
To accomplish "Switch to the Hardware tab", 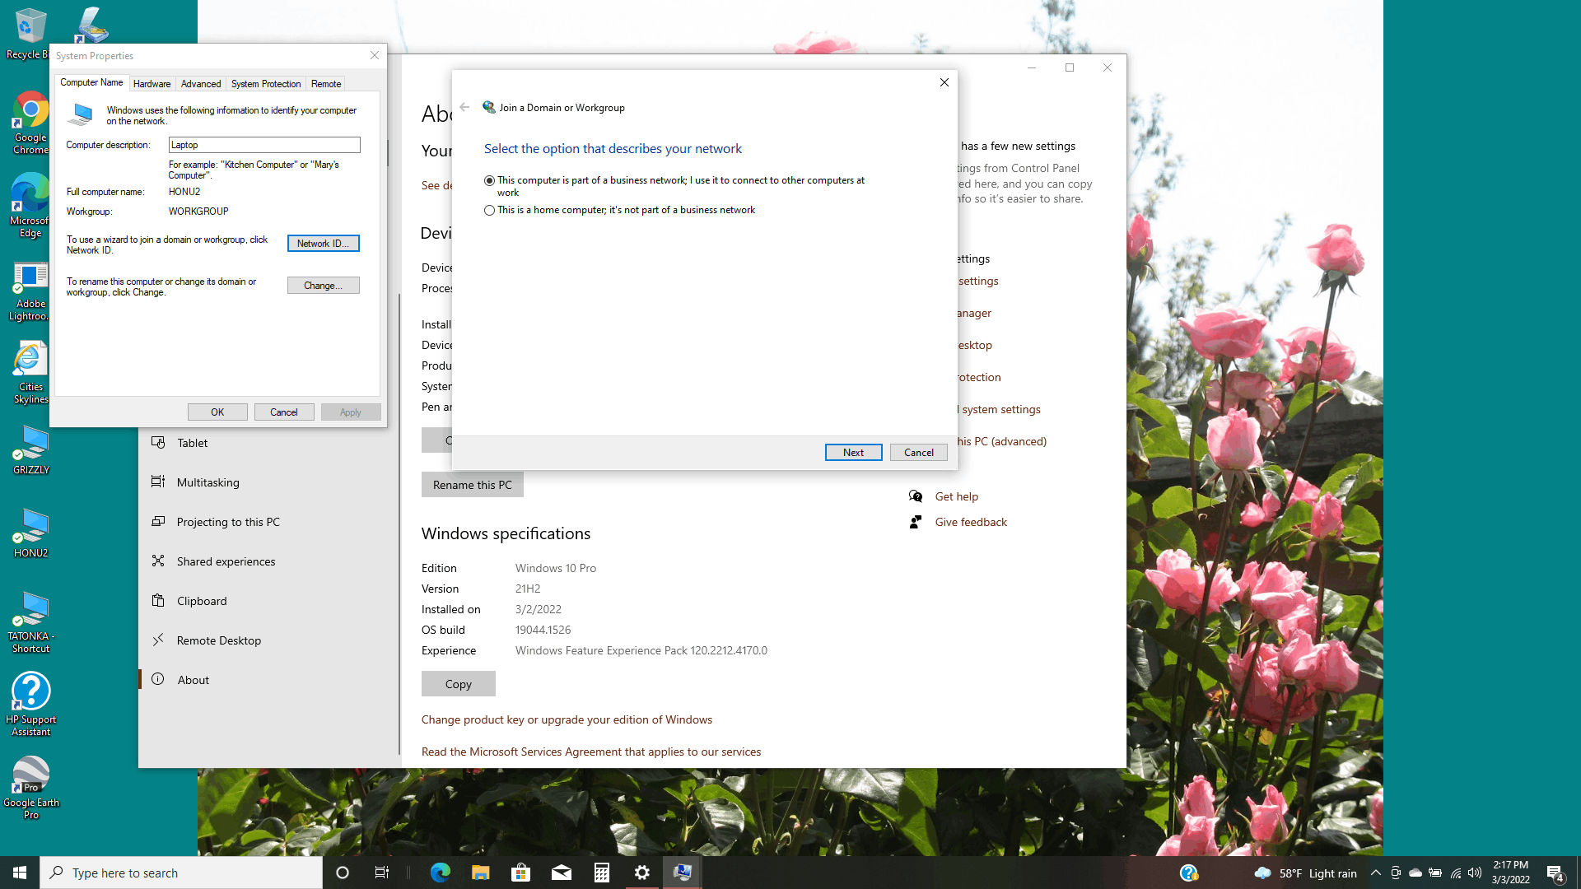I will (152, 84).
